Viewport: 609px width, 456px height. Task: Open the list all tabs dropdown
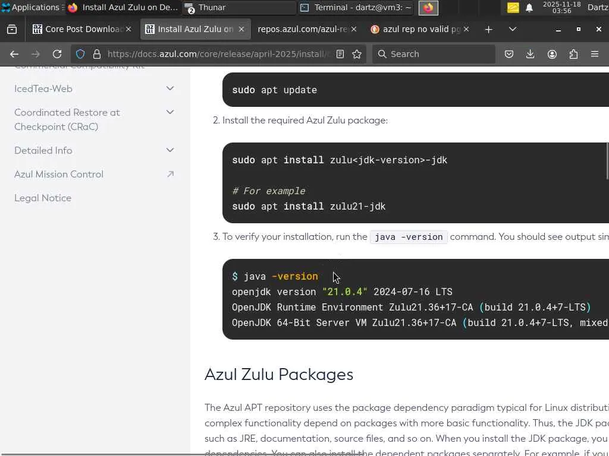point(513,29)
